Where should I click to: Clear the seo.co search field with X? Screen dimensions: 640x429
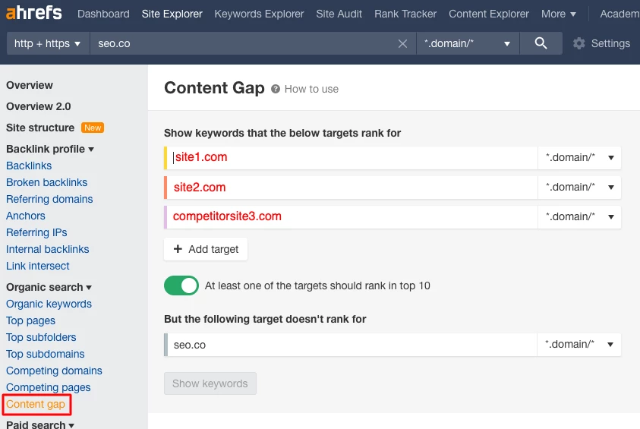[x=402, y=44]
